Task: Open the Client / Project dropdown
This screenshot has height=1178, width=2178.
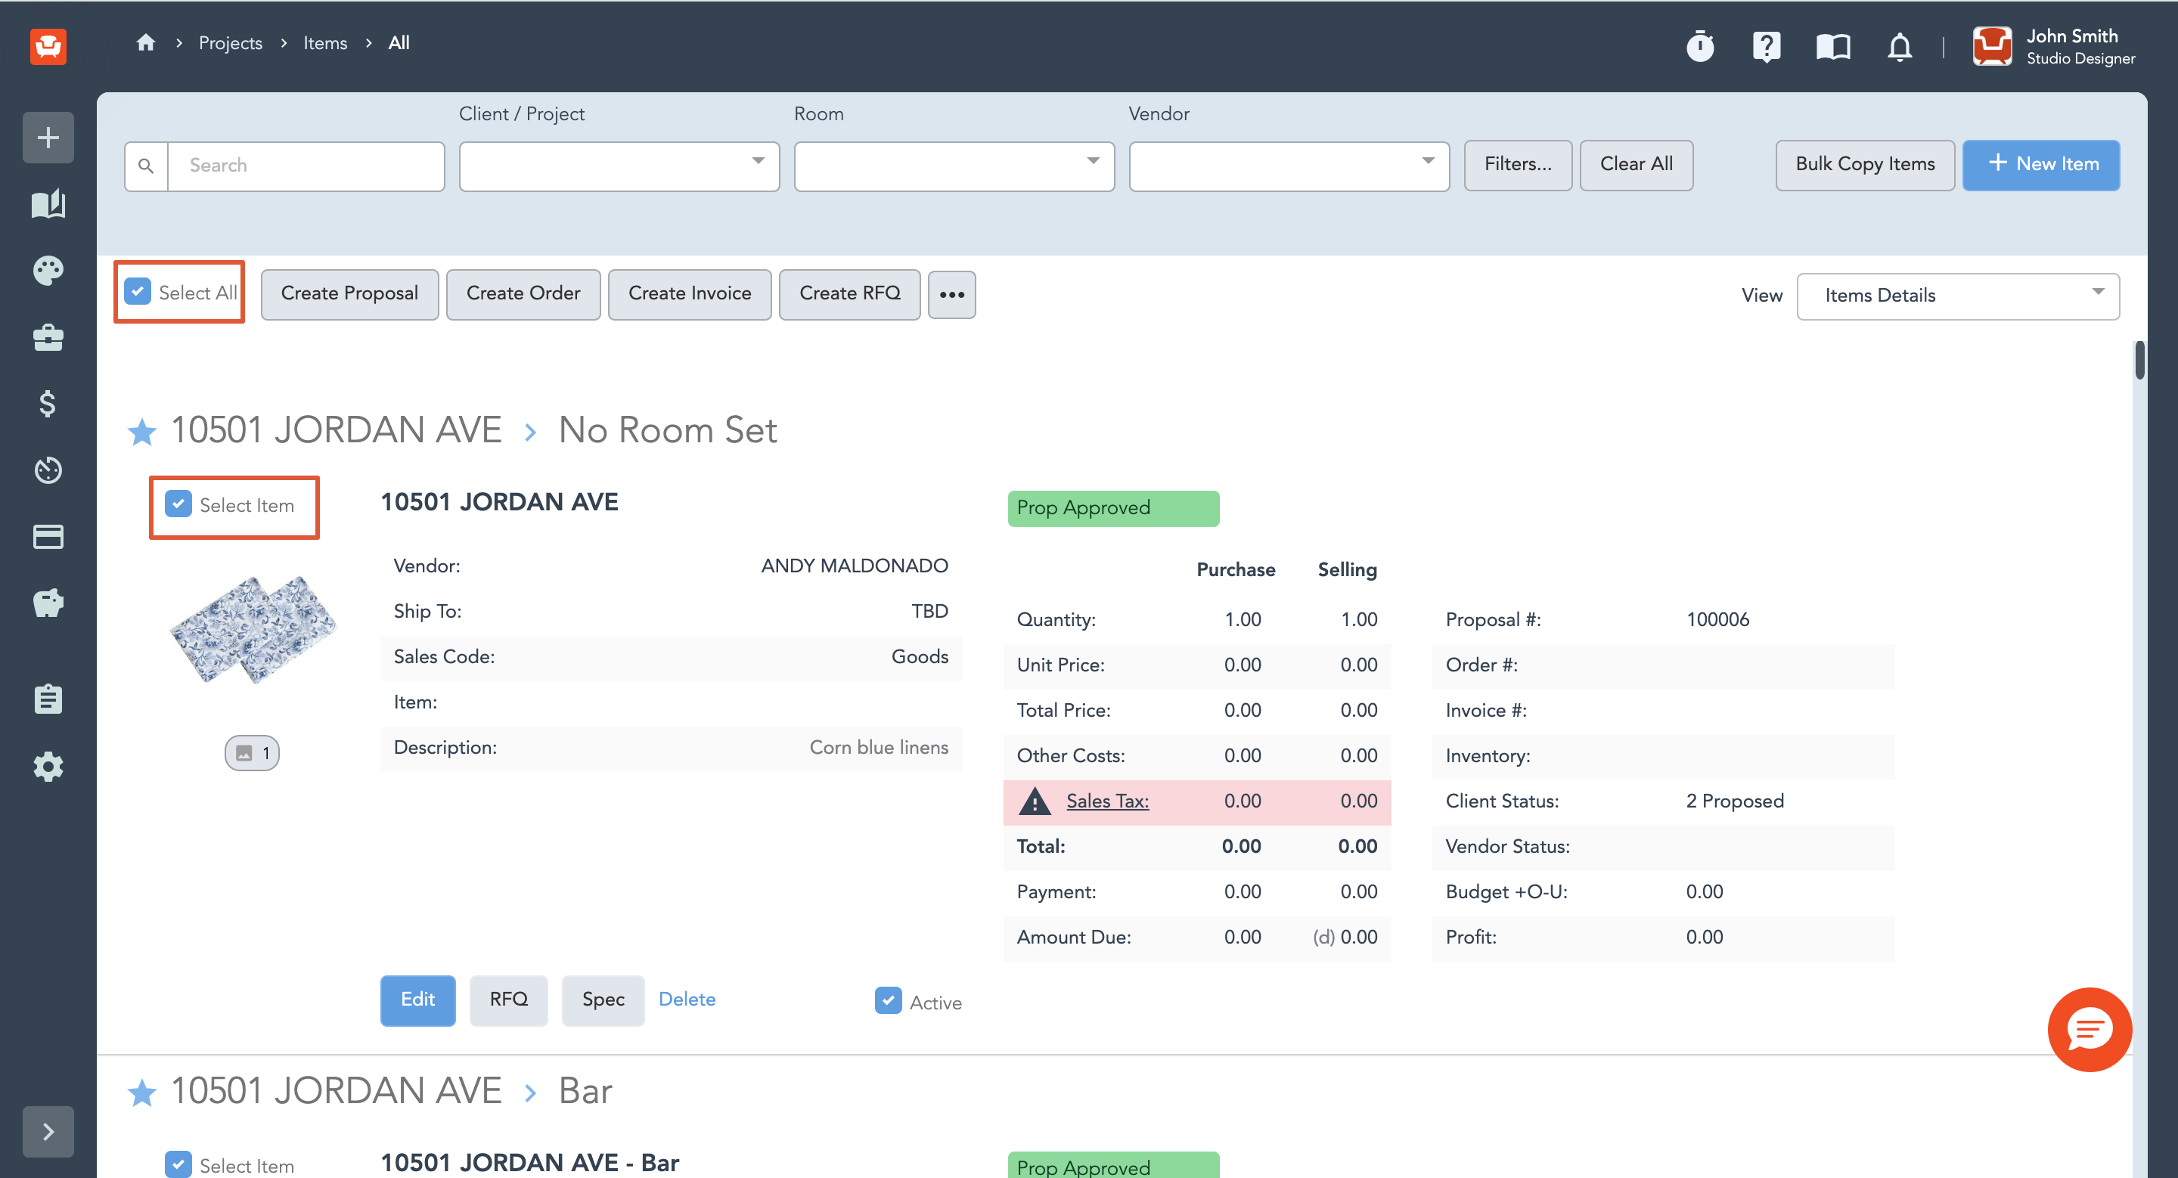Action: 619,166
